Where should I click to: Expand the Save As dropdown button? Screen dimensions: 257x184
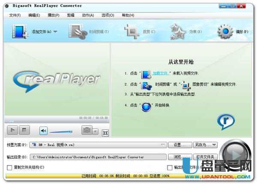214,145
